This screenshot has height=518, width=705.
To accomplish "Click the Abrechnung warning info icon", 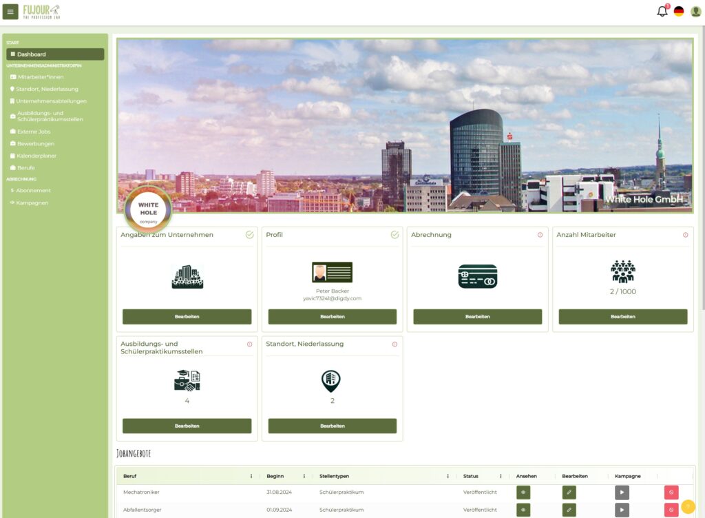I will [x=540, y=235].
